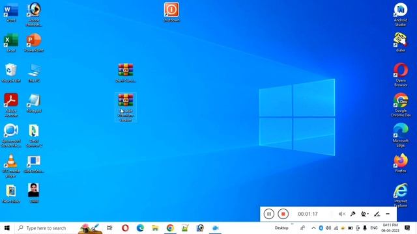Open the Word desktop shortcut
The height and width of the screenshot is (234, 417).
11,12
